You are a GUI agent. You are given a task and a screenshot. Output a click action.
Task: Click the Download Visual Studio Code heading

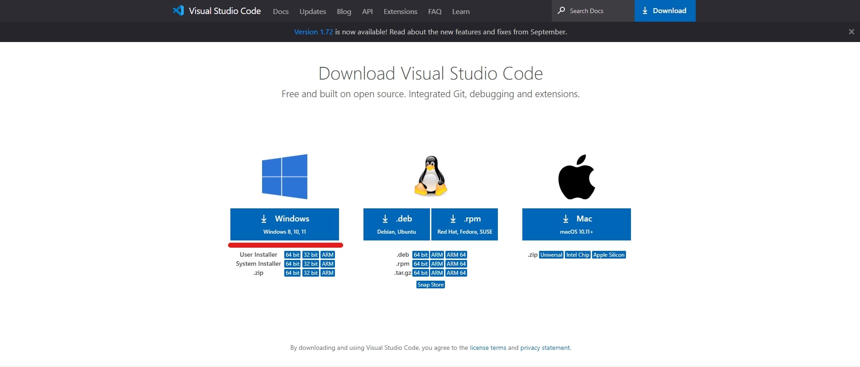coord(430,74)
